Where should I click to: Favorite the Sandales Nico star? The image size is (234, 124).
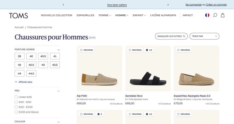click(130, 50)
